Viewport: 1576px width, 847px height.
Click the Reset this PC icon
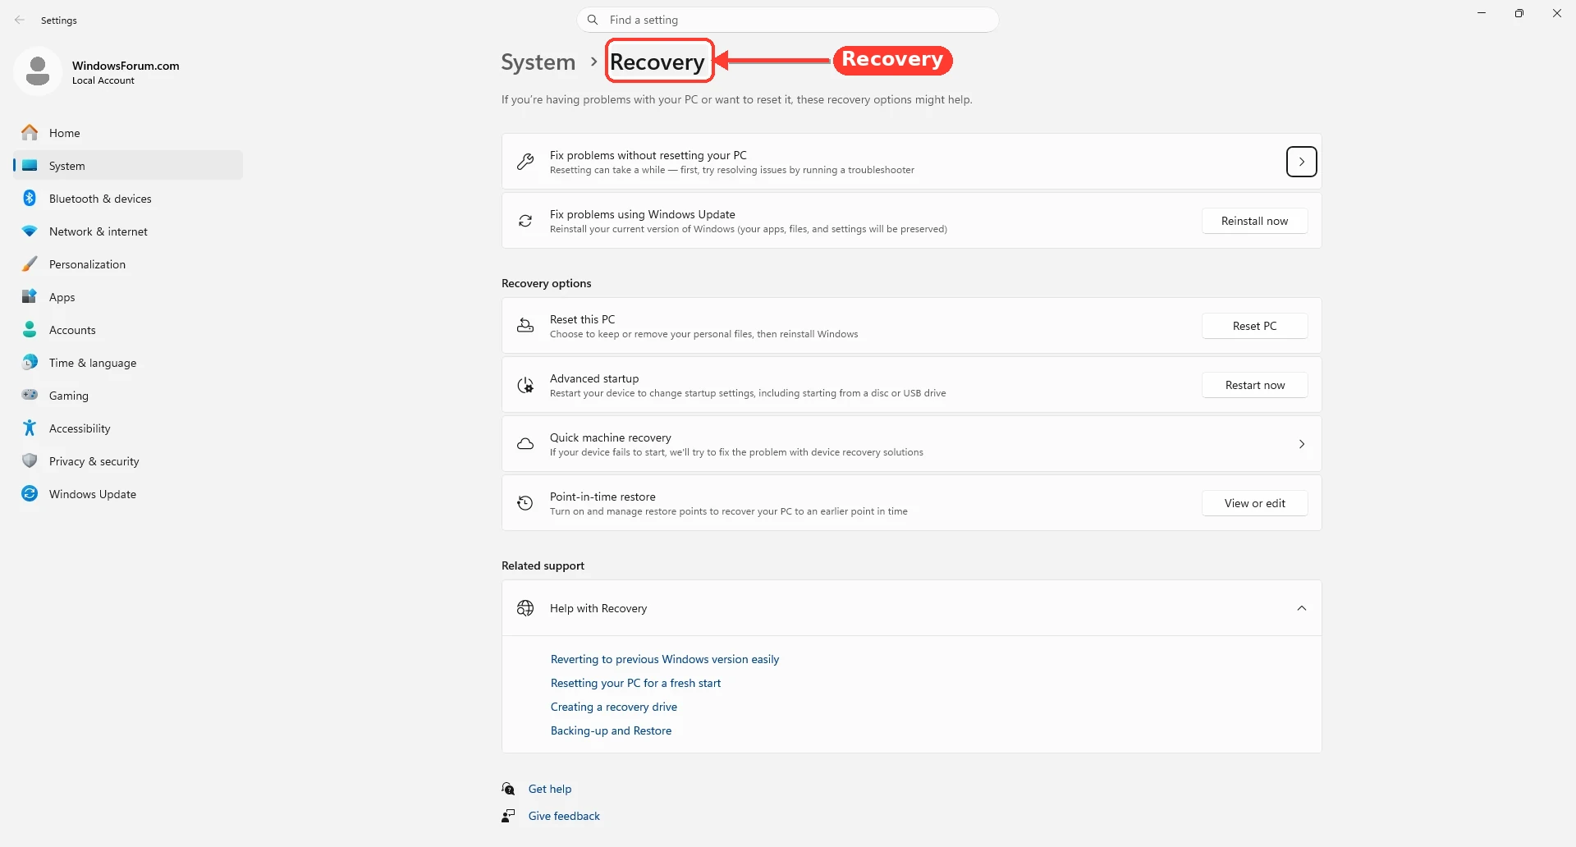click(x=525, y=326)
